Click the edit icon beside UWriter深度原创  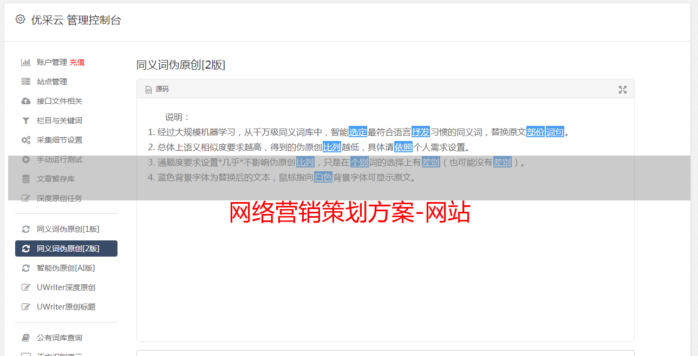coord(25,287)
